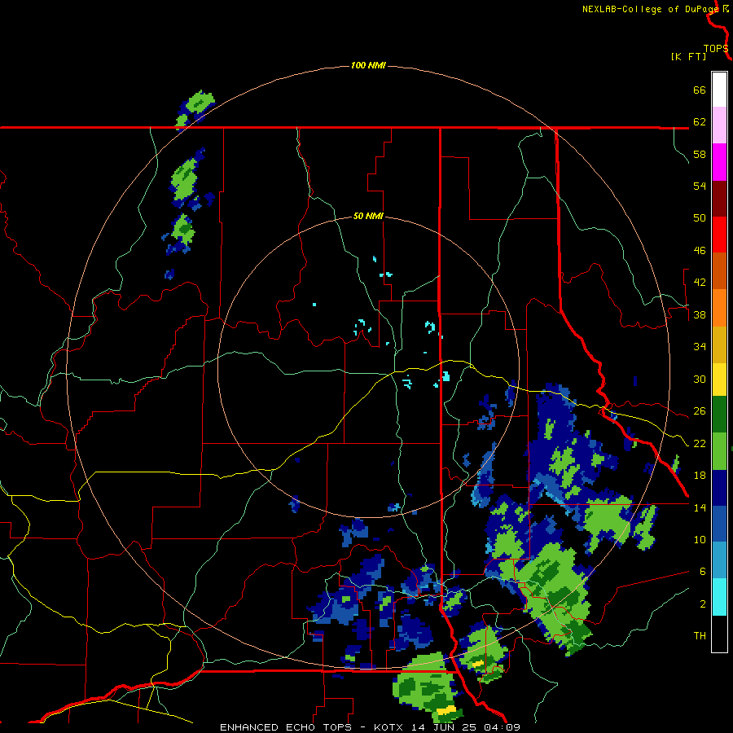The image size is (733, 733).
Task: Select the gold legend color band
Action: pyautogui.click(x=719, y=345)
